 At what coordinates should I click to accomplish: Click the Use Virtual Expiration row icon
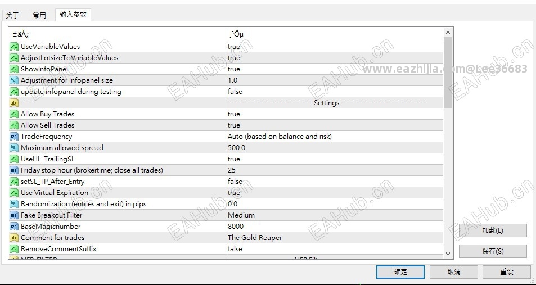14,193
